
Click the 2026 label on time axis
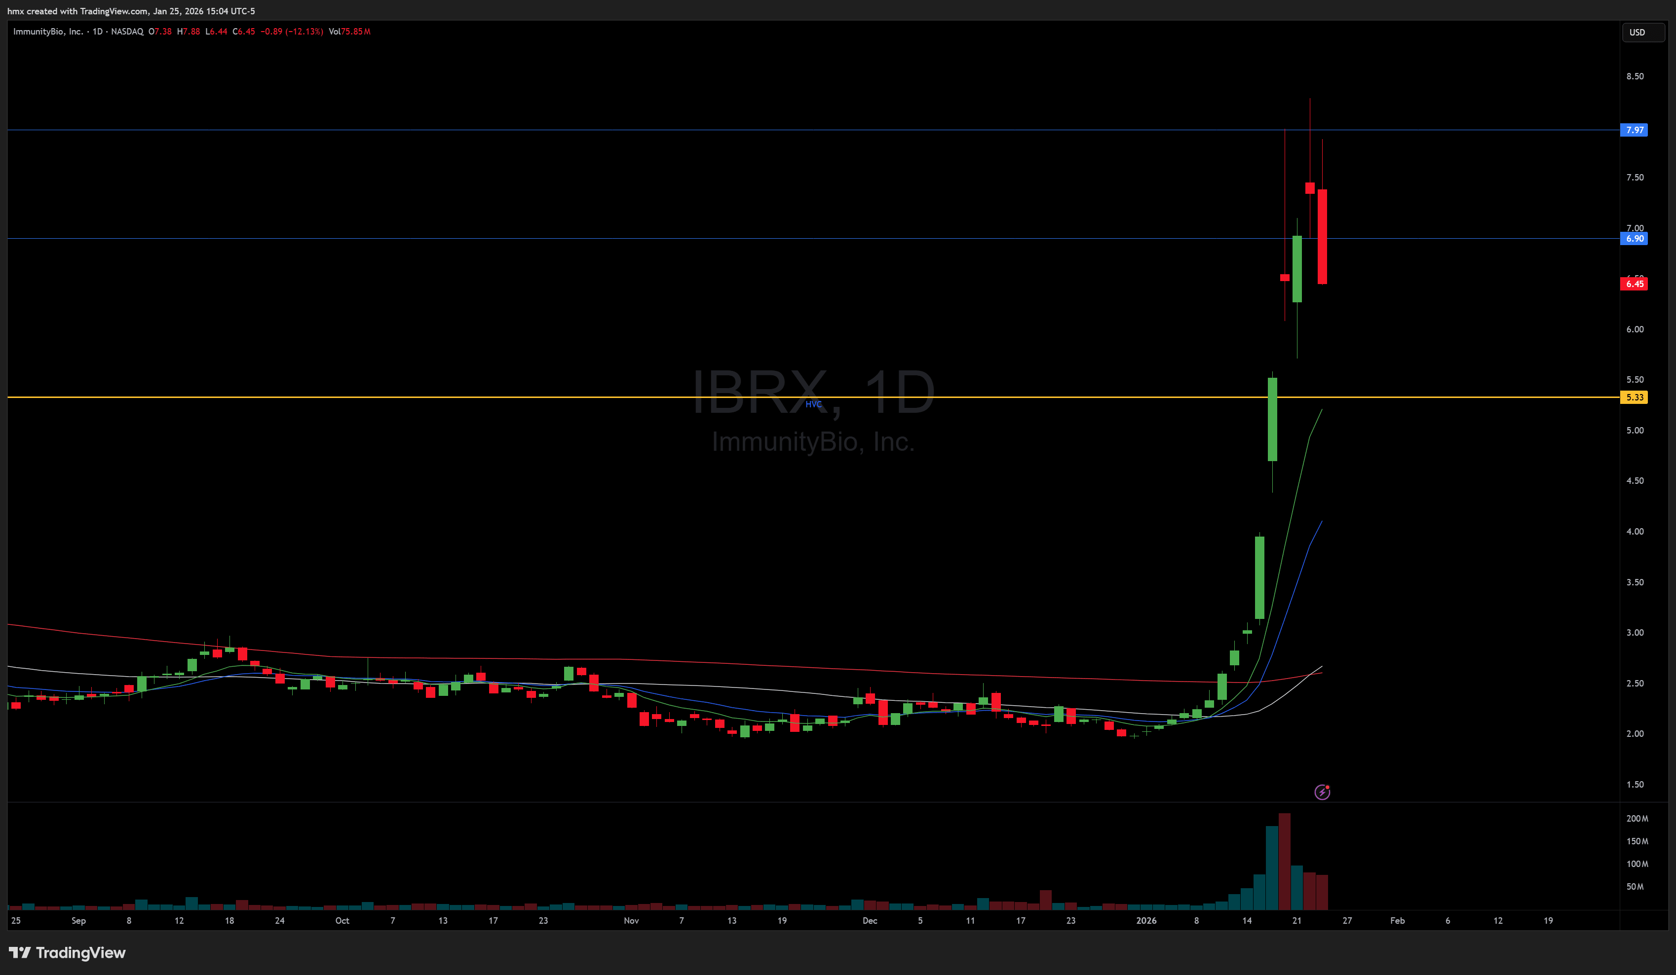(x=1146, y=920)
